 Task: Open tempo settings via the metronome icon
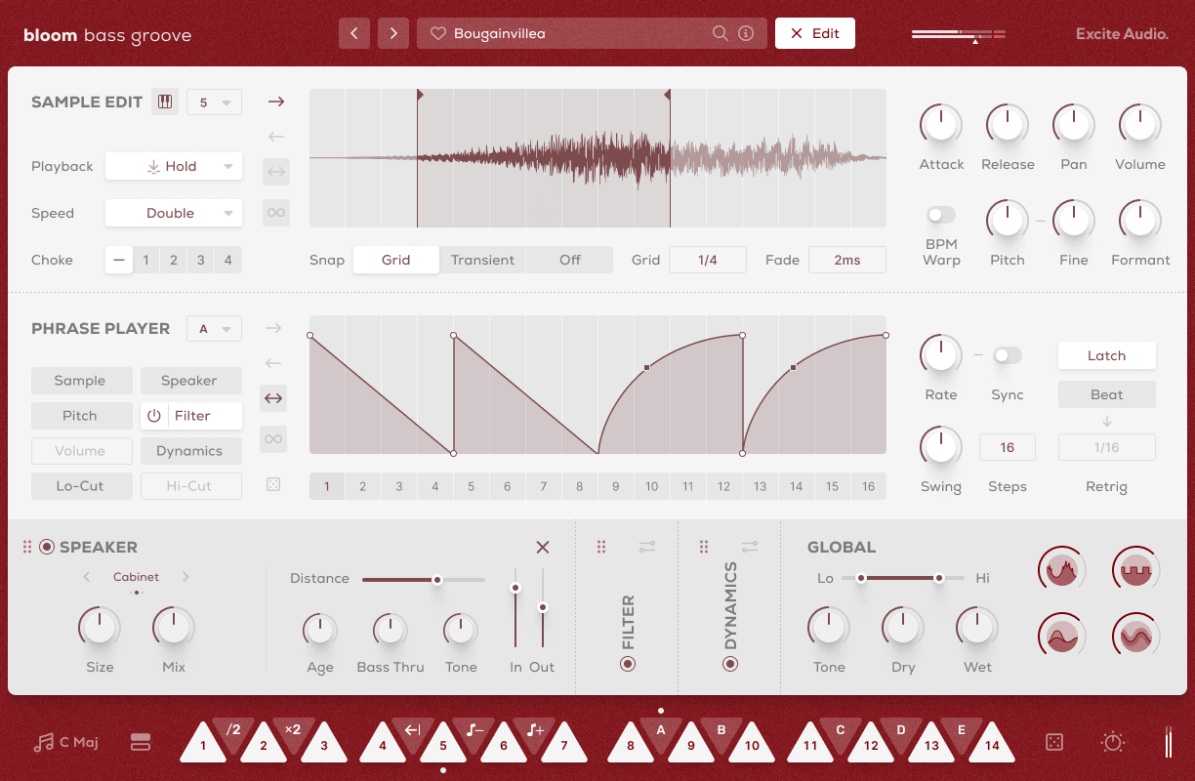click(1112, 742)
